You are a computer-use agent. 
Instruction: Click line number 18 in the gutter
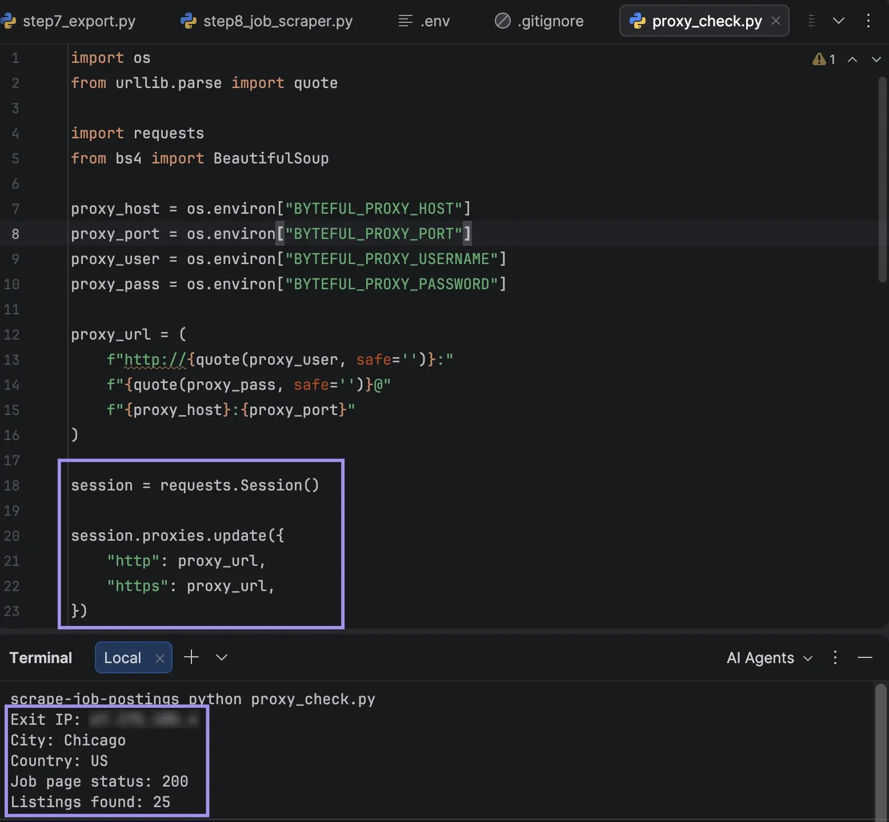click(x=11, y=485)
